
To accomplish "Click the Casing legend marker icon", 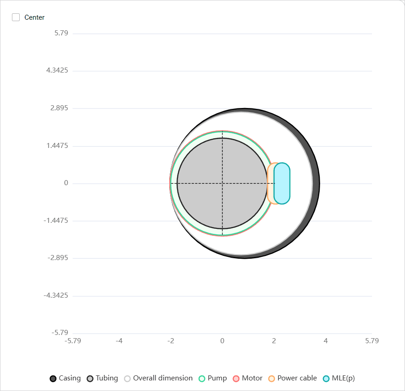I will point(53,379).
